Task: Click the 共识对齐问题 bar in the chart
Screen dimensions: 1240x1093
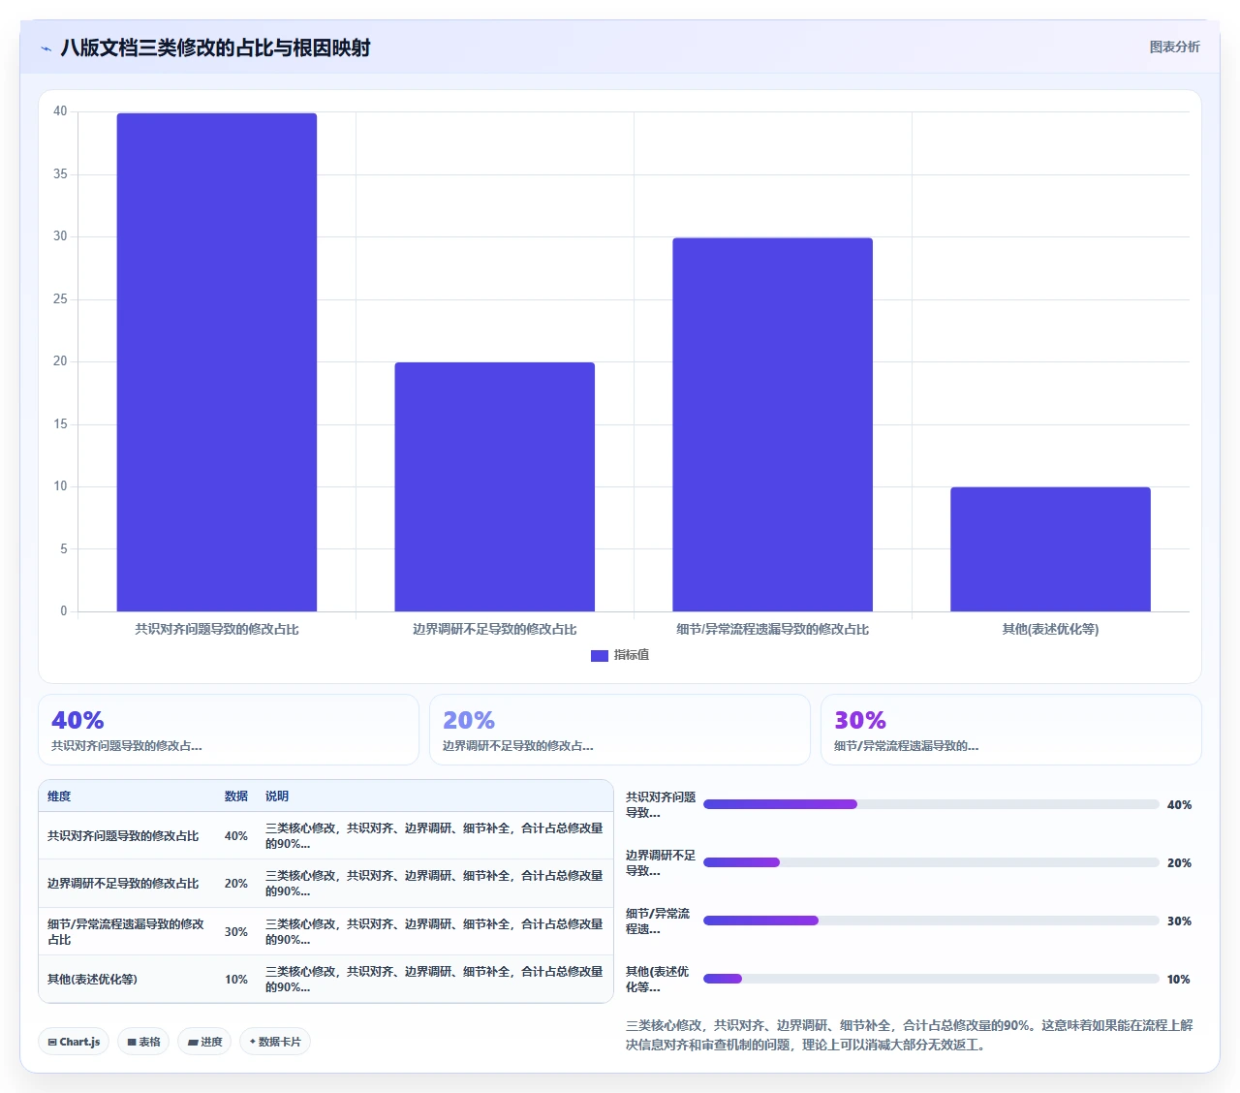Action: pos(217,362)
